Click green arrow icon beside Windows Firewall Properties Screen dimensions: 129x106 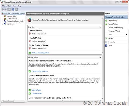(x=30, y=53)
